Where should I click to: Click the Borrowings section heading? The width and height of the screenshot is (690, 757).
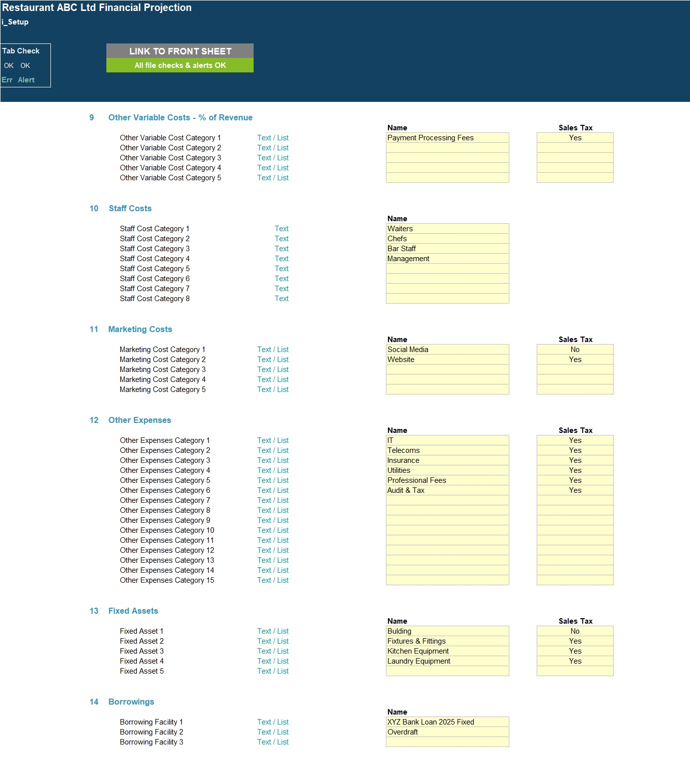tap(131, 702)
